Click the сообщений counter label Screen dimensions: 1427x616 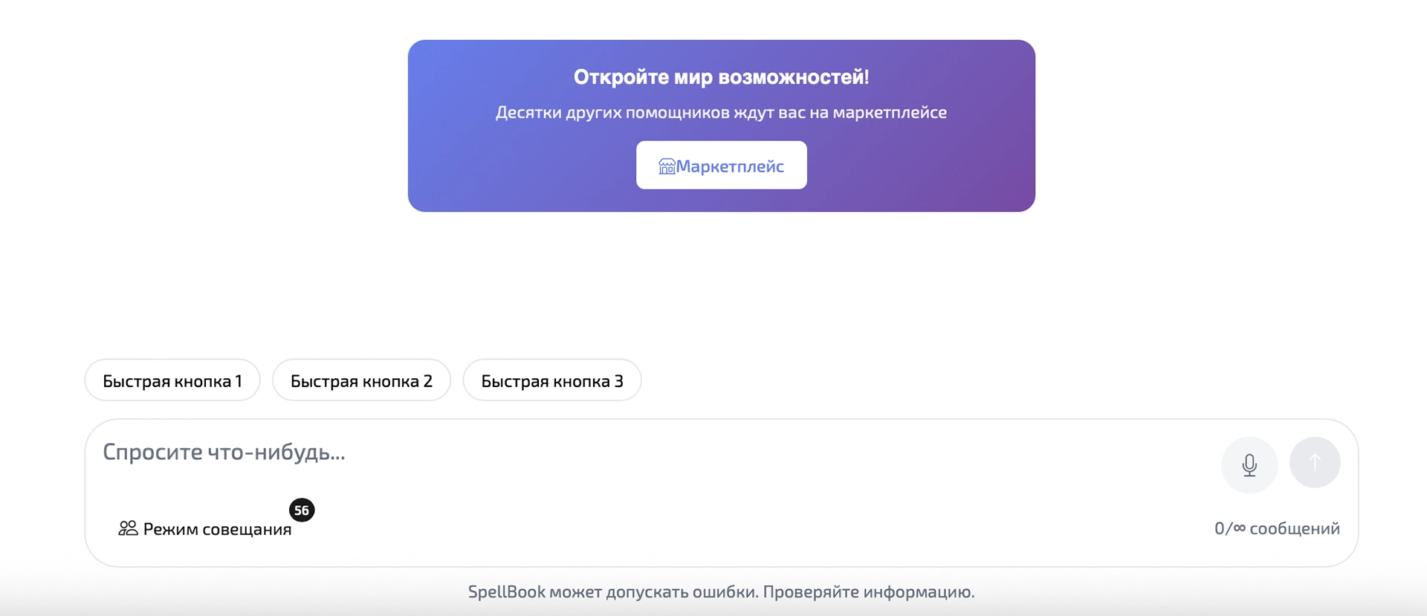pos(1294,528)
